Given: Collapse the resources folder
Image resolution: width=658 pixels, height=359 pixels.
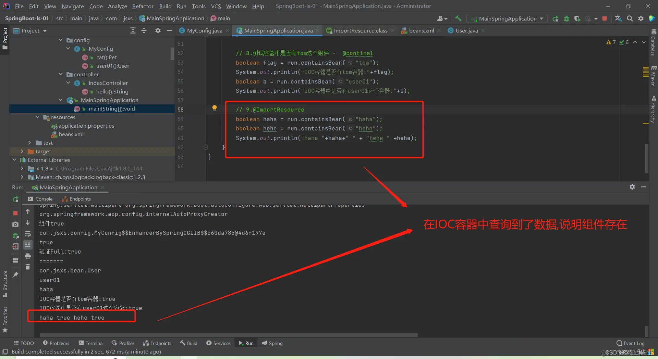Looking at the screenshot, I should coord(37,117).
